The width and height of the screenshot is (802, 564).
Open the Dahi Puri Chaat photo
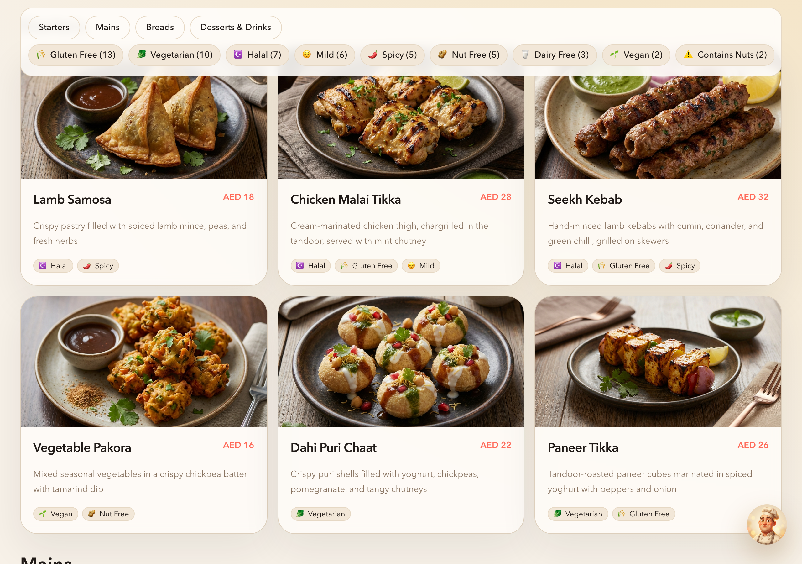[401, 361]
